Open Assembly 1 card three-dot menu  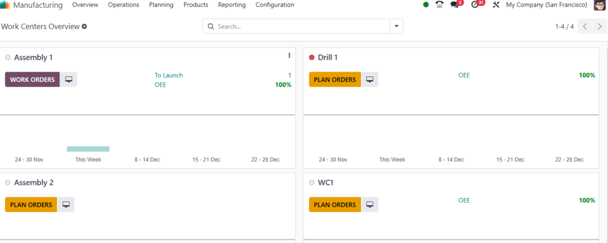[289, 56]
